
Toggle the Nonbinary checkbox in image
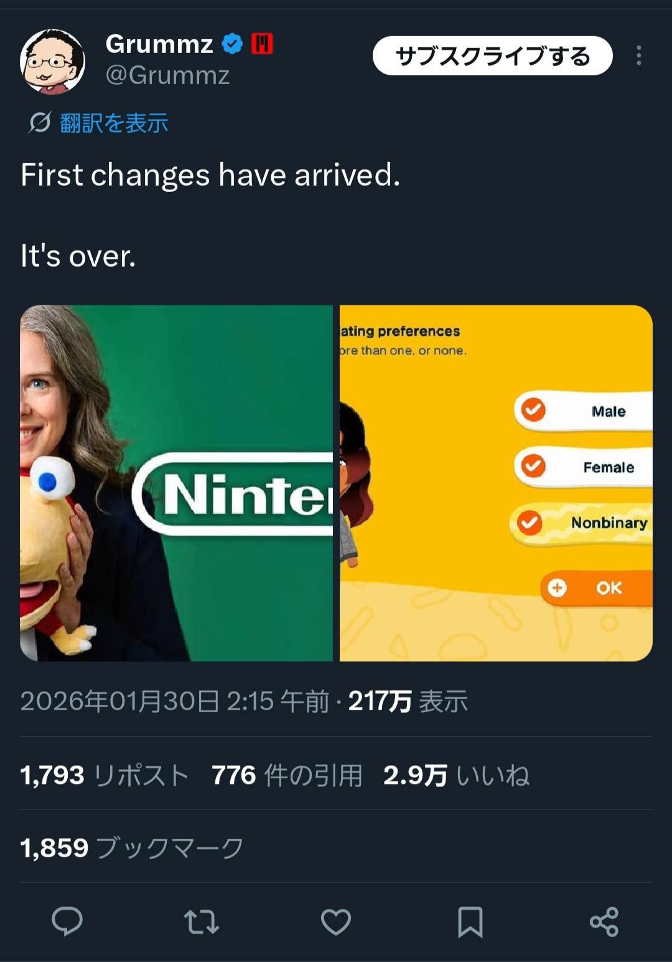click(531, 522)
